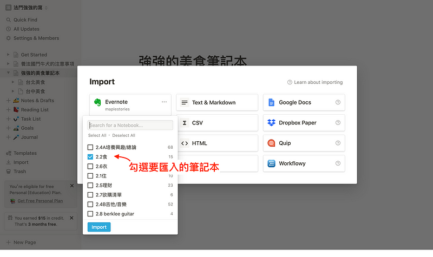Click the Quip logo icon

[x=271, y=143]
